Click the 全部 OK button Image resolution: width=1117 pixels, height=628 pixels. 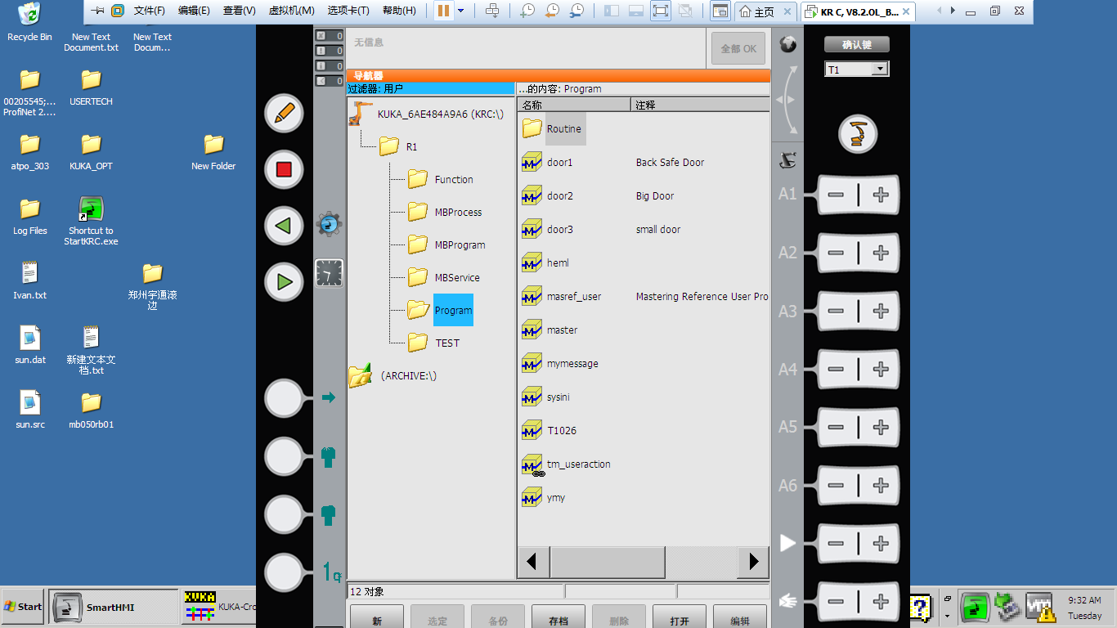click(x=738, y=48)
